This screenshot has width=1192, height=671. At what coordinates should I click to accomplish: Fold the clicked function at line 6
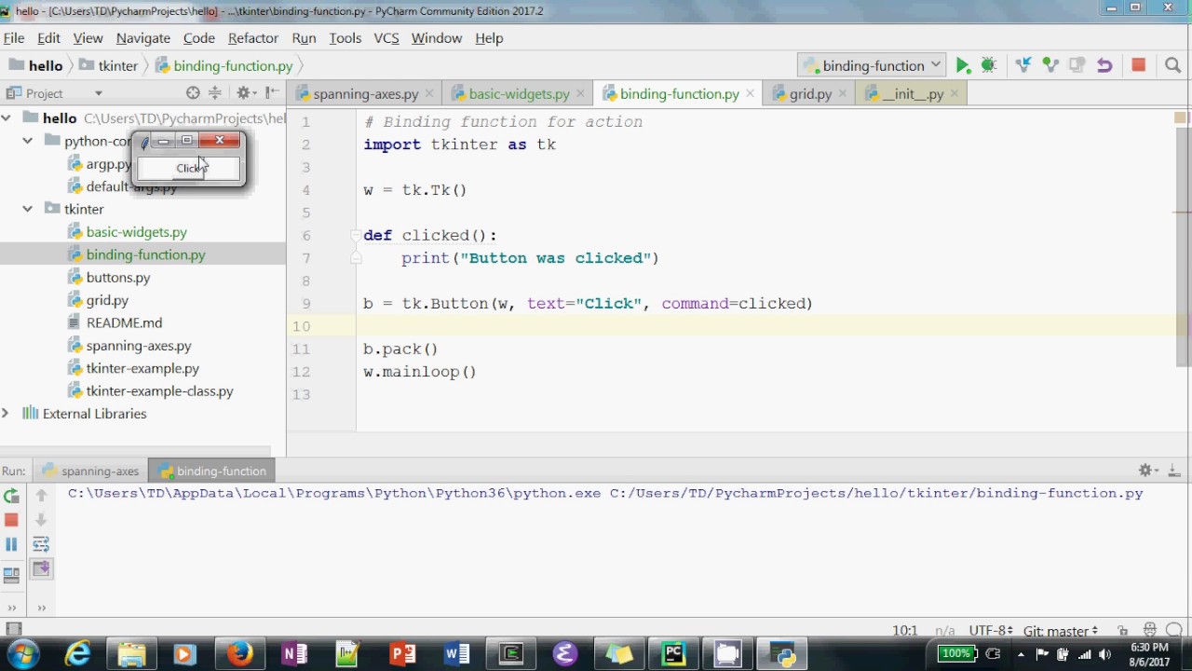click(x=356, y=236)
